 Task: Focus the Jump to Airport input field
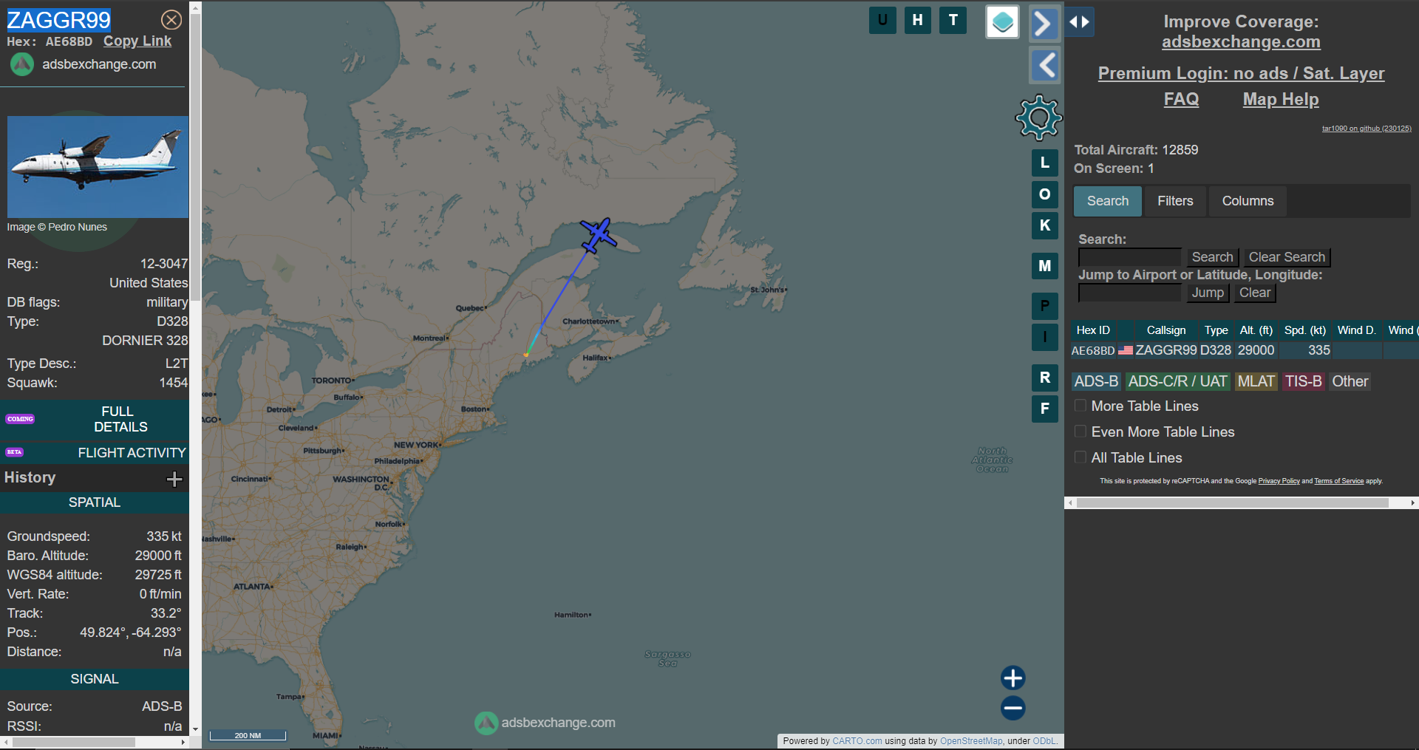tap(1129, 293)
